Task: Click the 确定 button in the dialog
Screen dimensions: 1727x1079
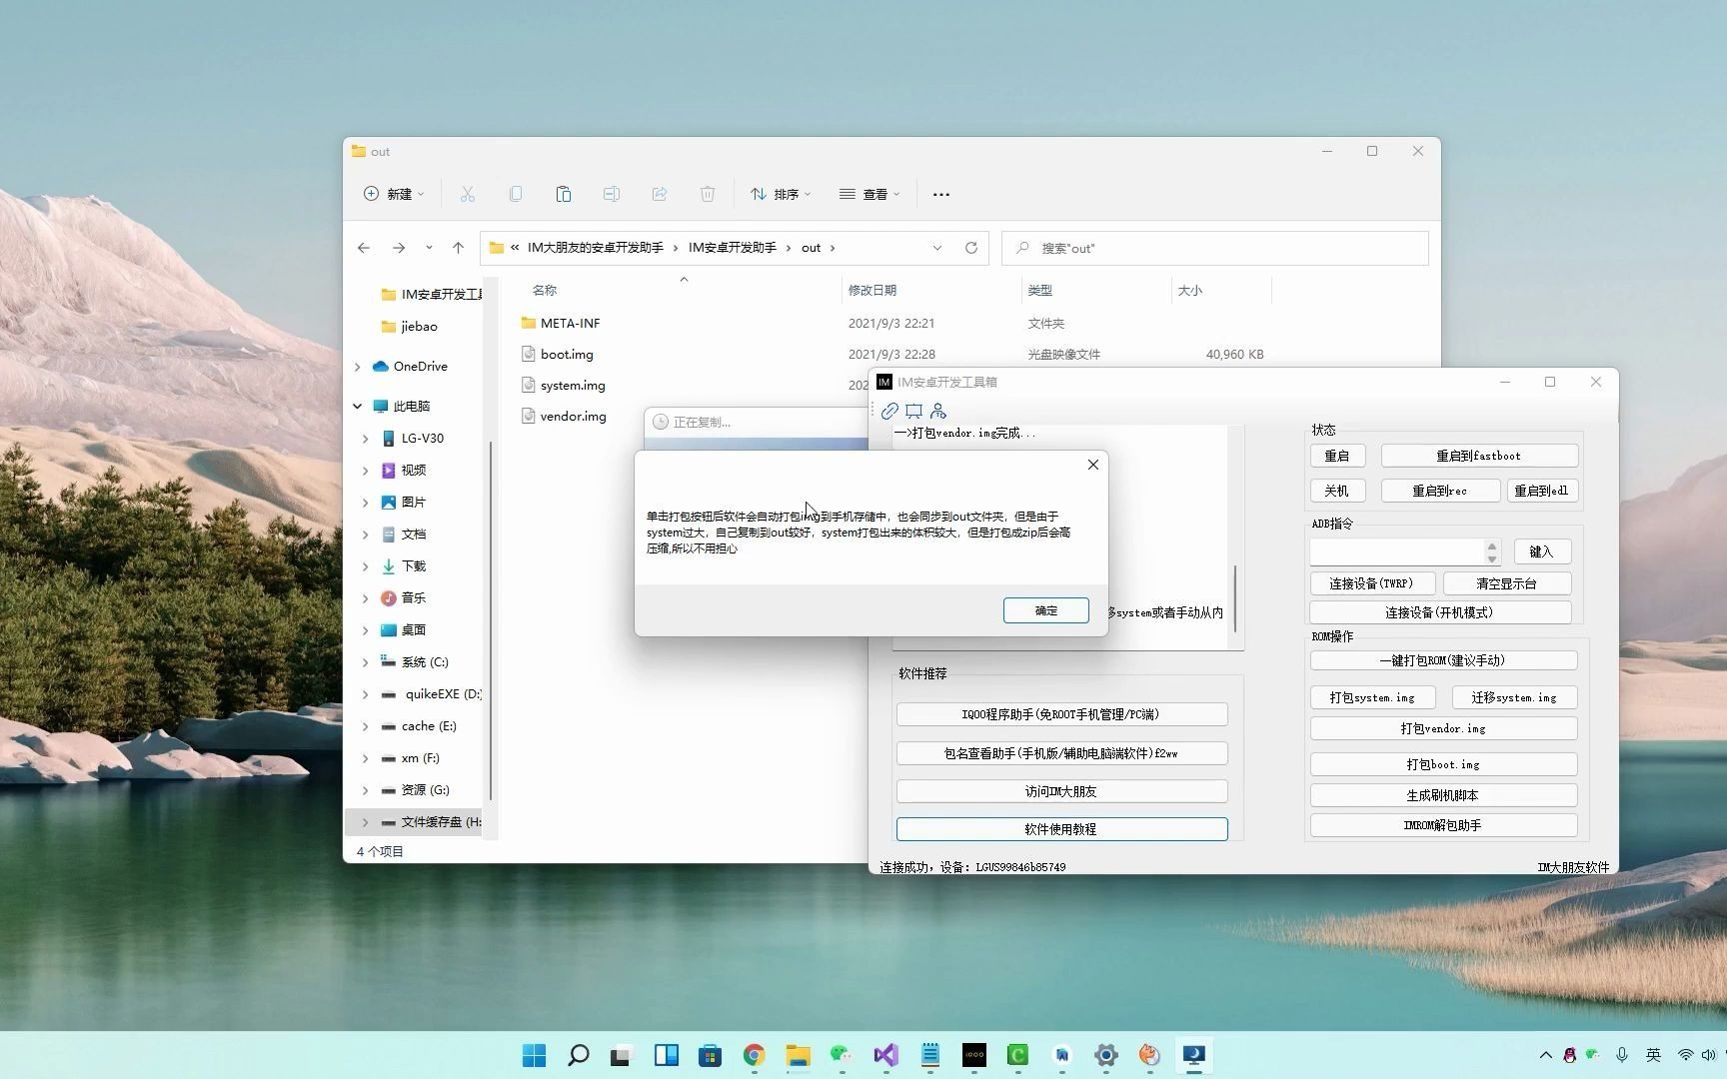Action: click(1044, 609)
